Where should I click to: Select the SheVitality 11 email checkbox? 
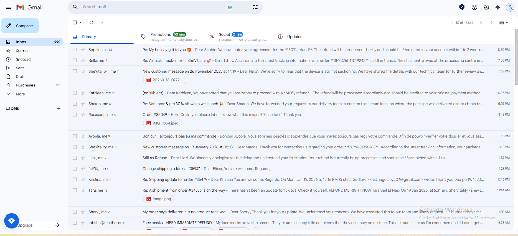tap(75, 71)
